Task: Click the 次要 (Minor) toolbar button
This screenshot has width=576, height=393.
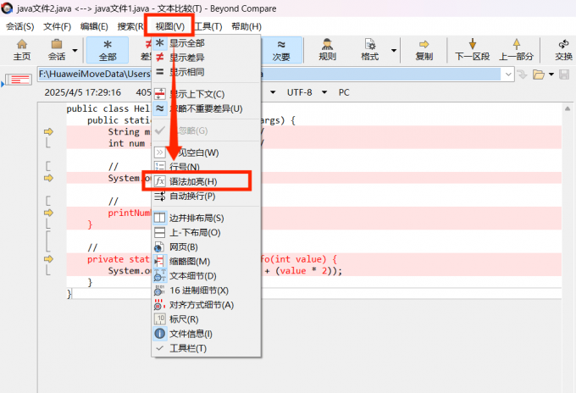Action: click(x=281, y=49)
